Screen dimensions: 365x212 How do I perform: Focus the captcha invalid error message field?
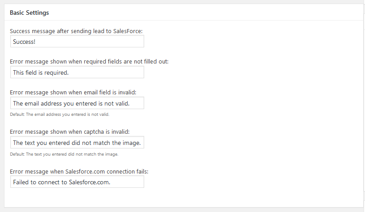[x=77, y=143]
